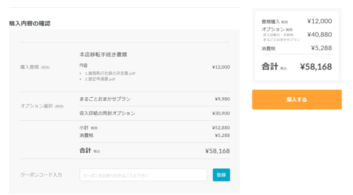This screenshot has height=195, width=353.
Task: Click the blue 登録 coupon register button
Action: pos(221,175)
